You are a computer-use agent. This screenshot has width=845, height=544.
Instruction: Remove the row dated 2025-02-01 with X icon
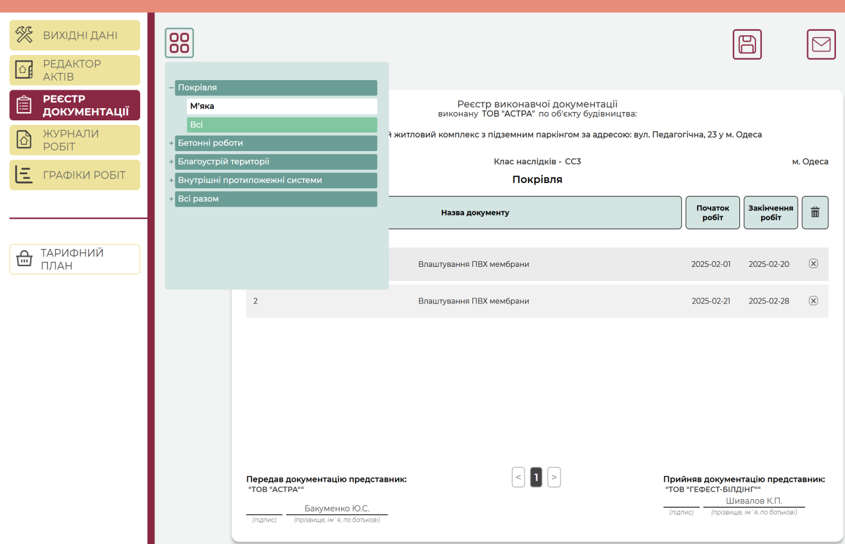pyautogui.click(x=814, y=264)
